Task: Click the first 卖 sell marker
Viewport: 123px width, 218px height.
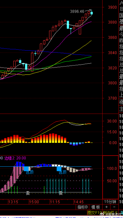Action: pyautogui.click(x=28, y=193)
